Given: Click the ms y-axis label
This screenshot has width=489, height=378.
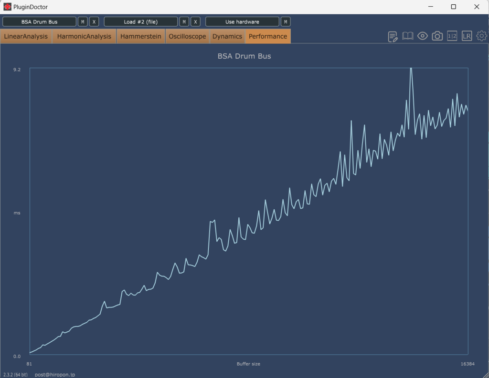Looking at the screenshot, I should 17,213.
